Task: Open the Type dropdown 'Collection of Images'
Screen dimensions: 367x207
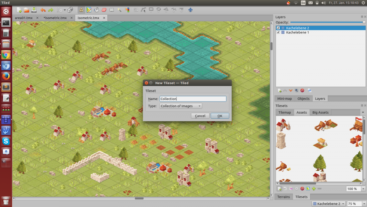Action: (x=181, y=106)
